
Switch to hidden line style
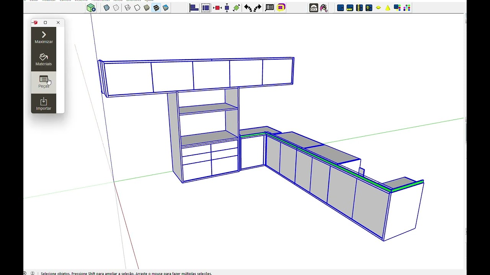[137, 8]
